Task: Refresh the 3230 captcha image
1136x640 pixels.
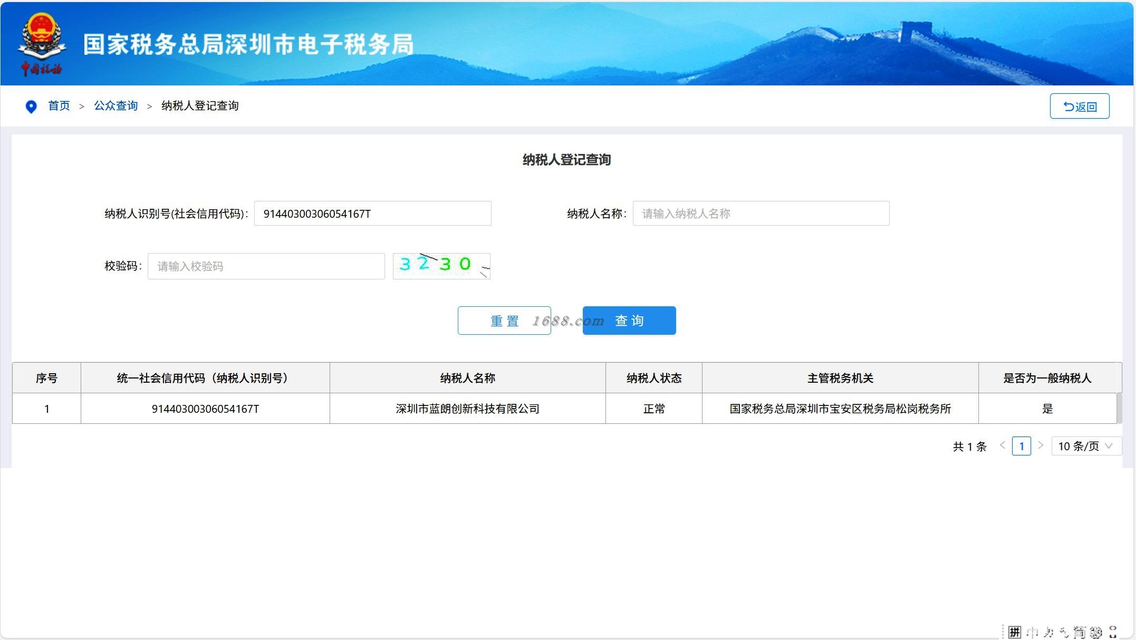Action: point(441,266)
